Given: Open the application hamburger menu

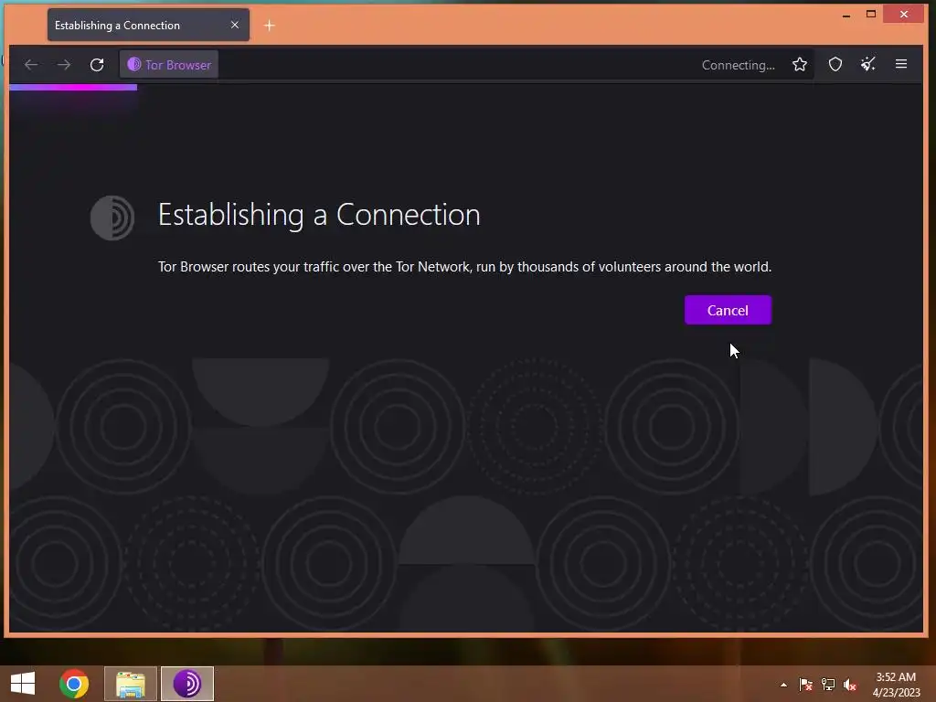Looking at the screenshot, I should click(901, 65).
